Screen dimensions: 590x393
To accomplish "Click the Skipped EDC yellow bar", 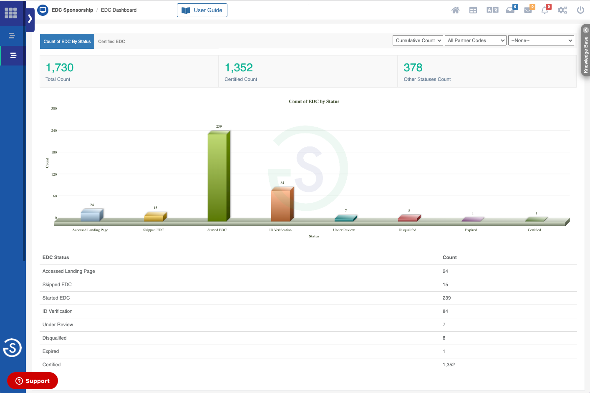I will 155,217.
